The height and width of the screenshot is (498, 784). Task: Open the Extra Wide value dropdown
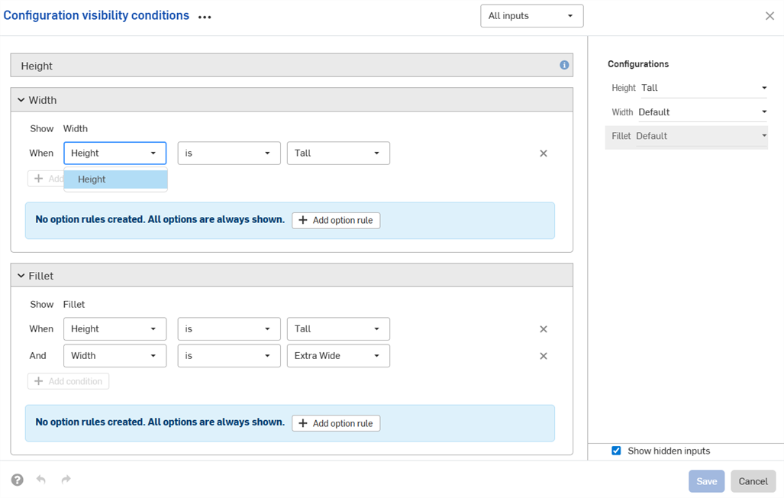pyautogui.click(x=338, y=356)
